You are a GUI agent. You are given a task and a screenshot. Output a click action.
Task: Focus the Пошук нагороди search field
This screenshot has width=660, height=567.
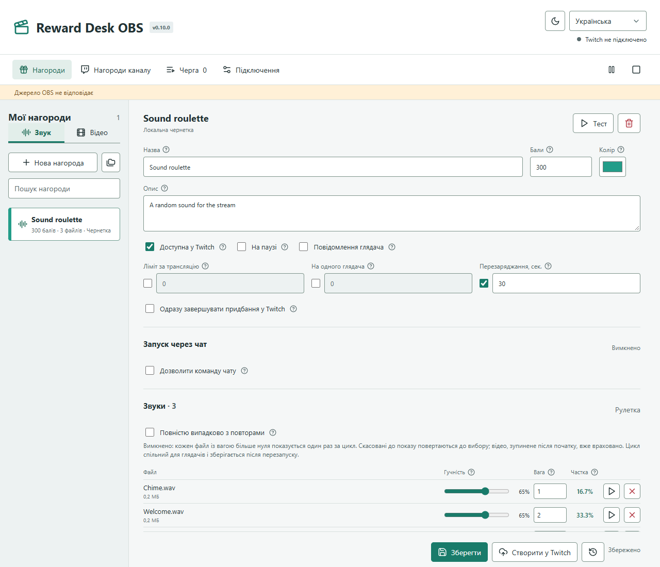coord(64,188)
